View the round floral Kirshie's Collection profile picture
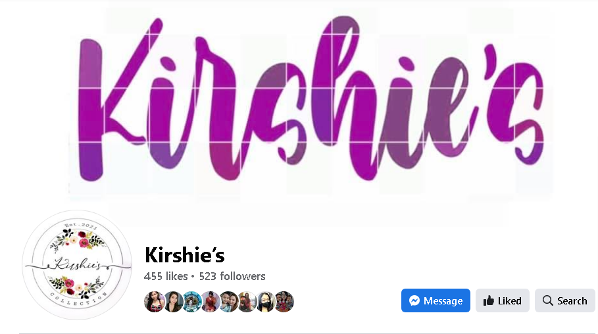Image resolution: width=598 pixels, height=334 pixels. (77, 264)
